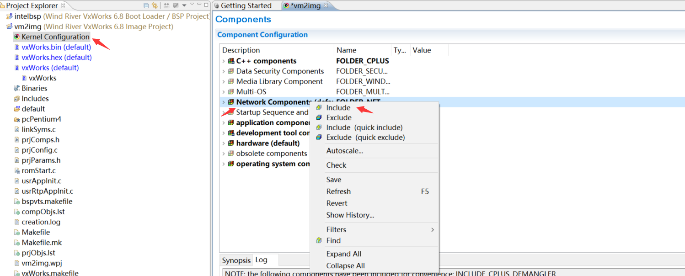The height and width of the screenshot is (276, 685).
Task: Click the Collapse All icon in Project Explorer toolbar
Action: [x=146, y=5]
